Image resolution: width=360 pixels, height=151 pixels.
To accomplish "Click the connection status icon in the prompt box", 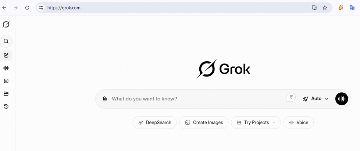I will click(x=291, y=98).
